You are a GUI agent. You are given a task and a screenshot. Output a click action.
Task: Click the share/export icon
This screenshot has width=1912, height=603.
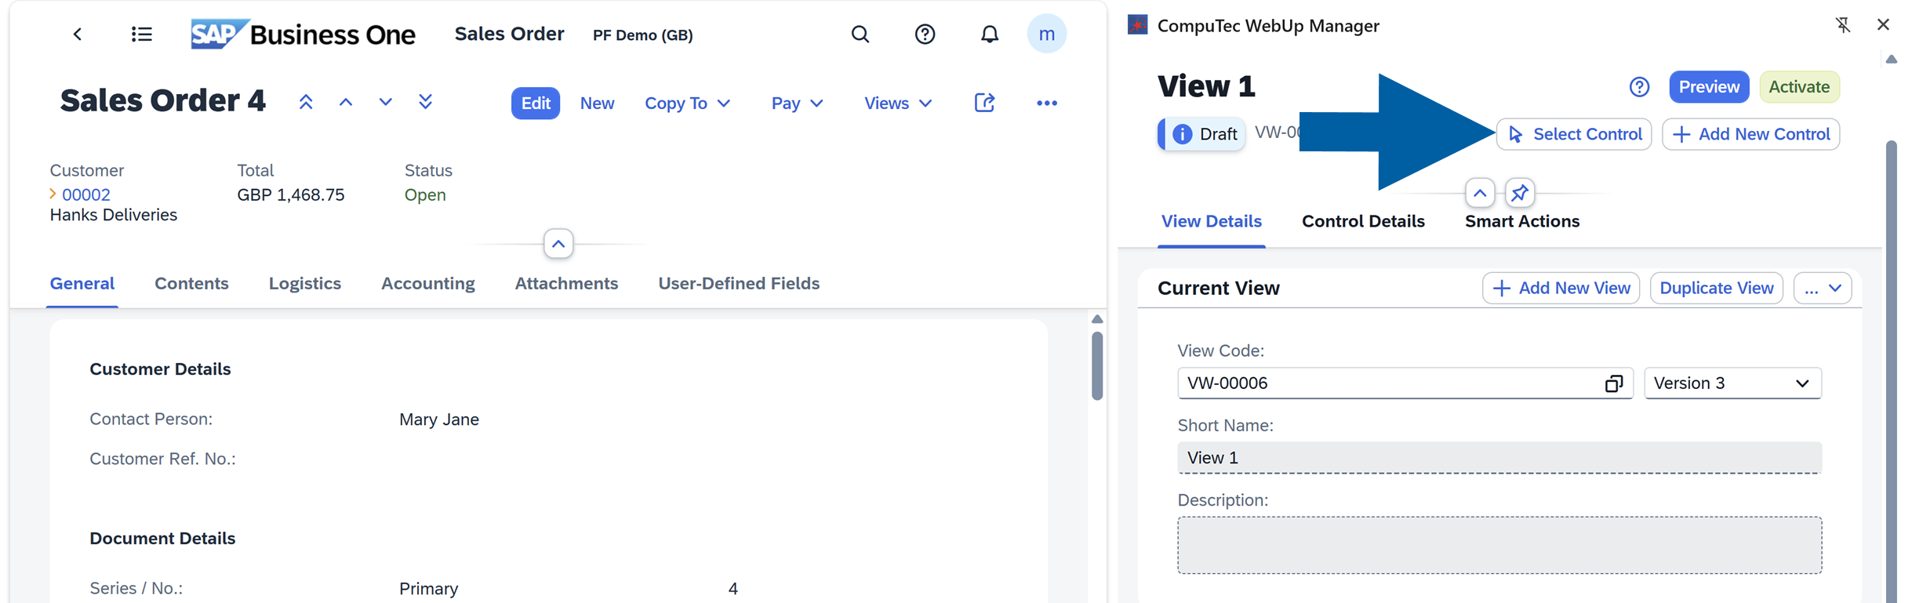(985, 103)
